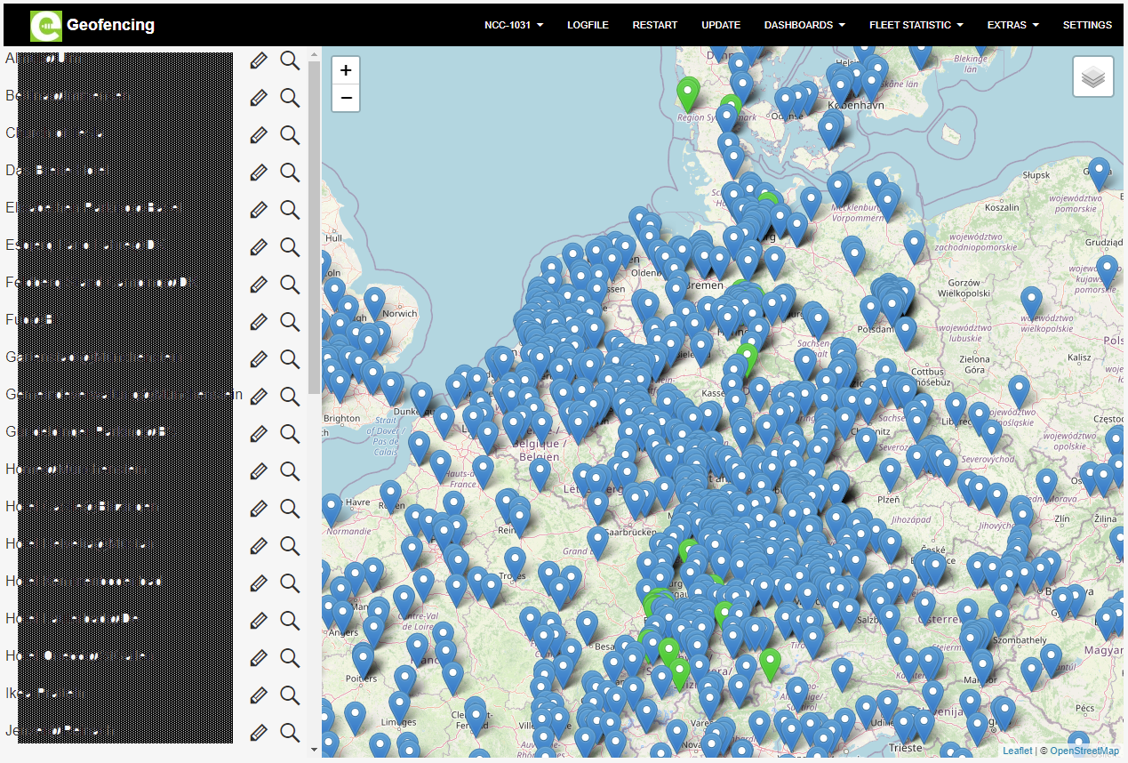Open the Logfile menu item
The width and height of the screenshot is (1128, 763).
pyautogui.click(x=588, y=25)
